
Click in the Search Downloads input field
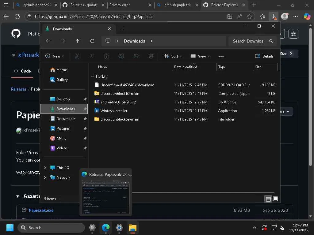tap(248, 41)
